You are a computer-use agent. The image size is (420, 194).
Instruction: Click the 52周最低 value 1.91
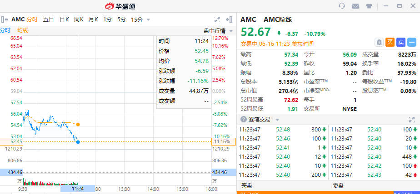(x=293, y=109)
